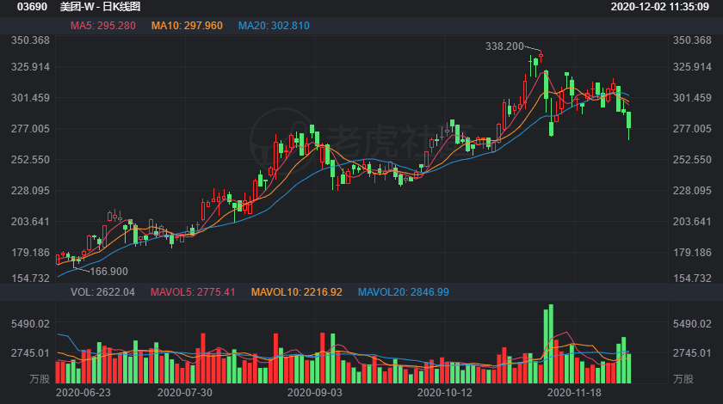Image resolution: width=723 pixels, height=404 pixels.
Task: Select the MA20: 302.810 indicator label
Action: point(274,26)
